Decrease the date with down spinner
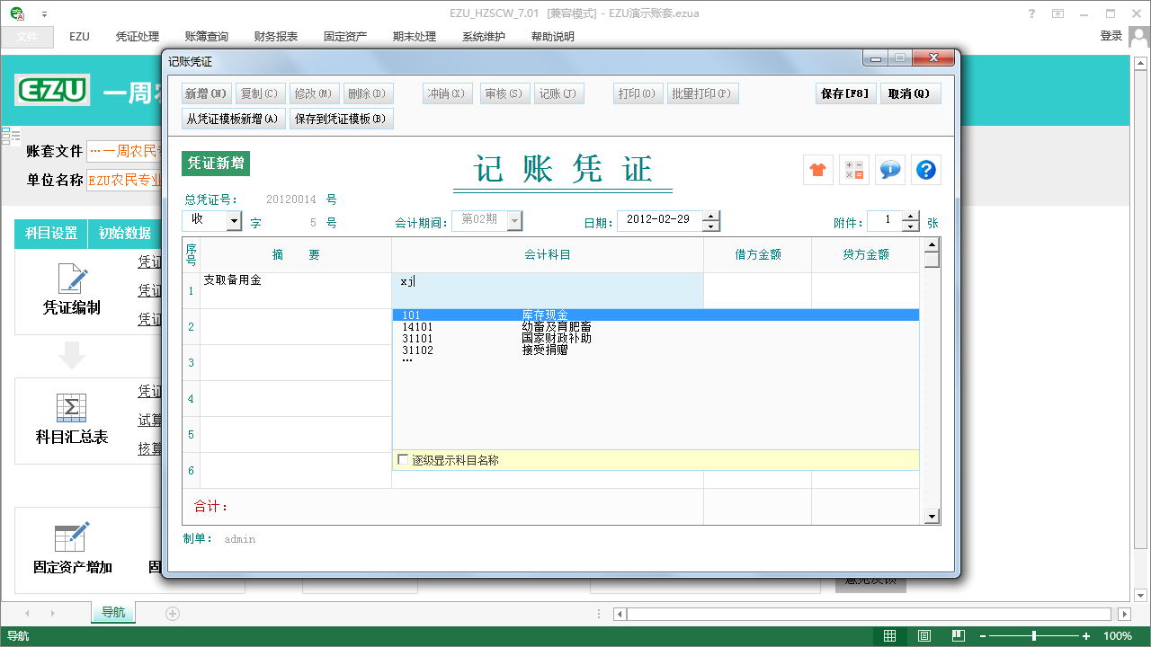Viewport: 1151px width, 647px height. (x=710, y=226)
